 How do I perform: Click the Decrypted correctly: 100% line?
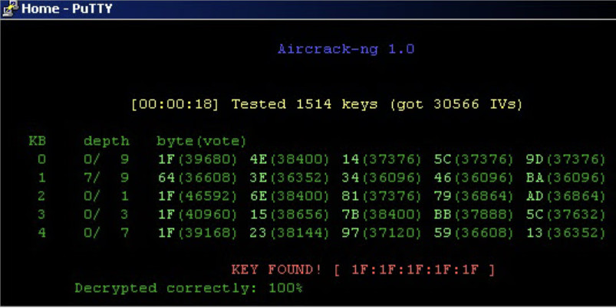click(x=189, y=288)
